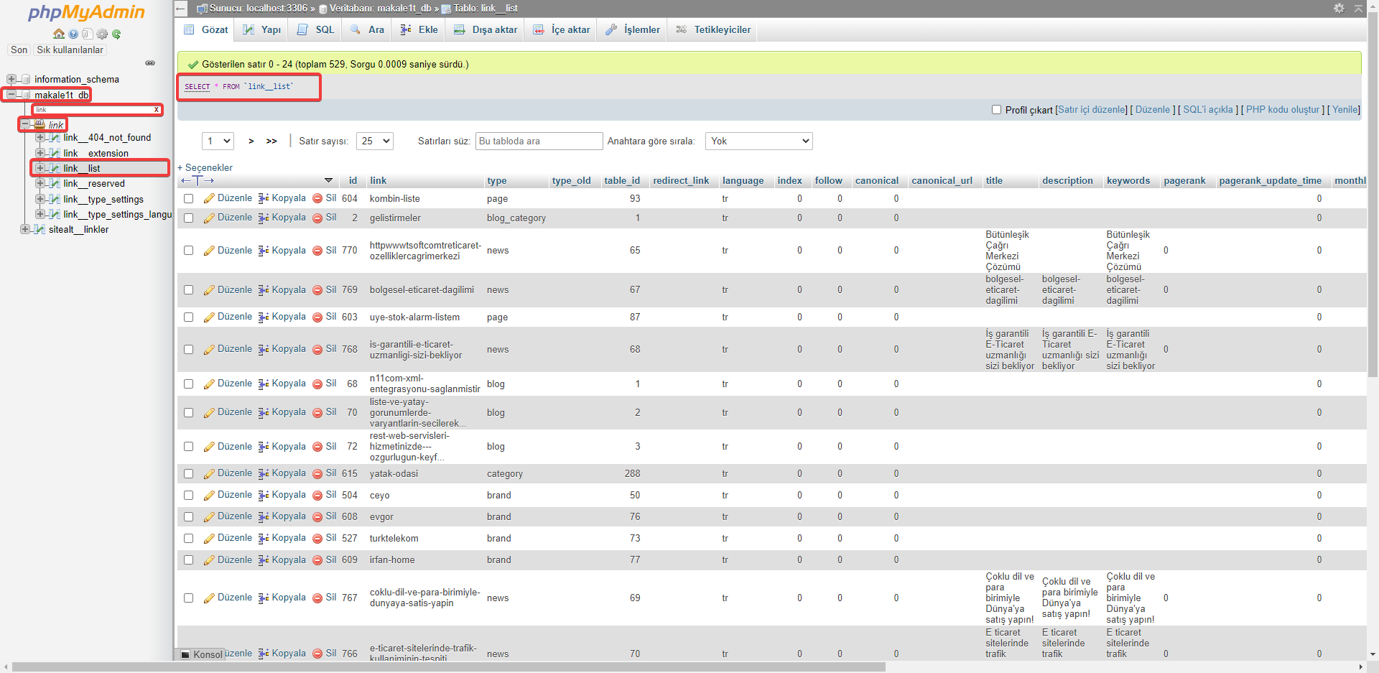Expand the + Seçenekler options link
The width and height of the screenshot is (1379, 673).
[x=205, y=167]
